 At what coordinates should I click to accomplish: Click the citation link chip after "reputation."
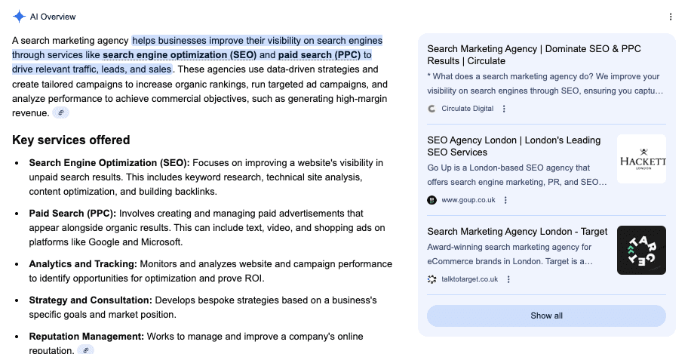[86, 350]
